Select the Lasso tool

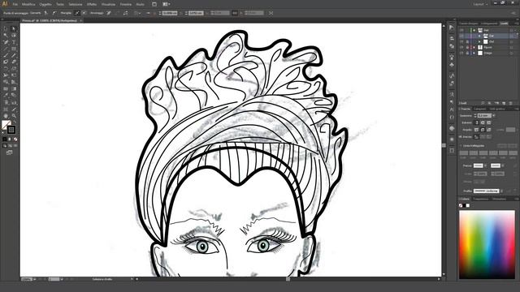tap(14, 36)
